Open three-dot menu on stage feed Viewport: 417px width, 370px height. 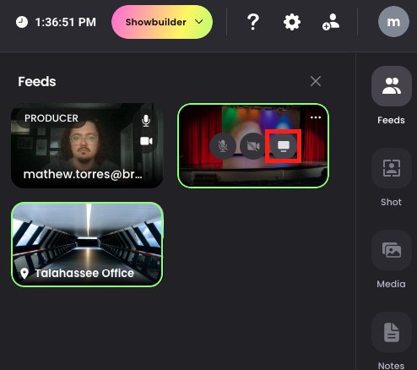[316, 117]
